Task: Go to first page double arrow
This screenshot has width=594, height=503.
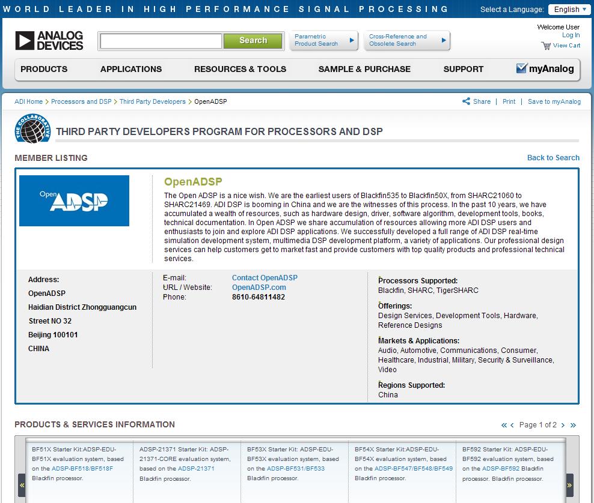Action: pos(504,425)
